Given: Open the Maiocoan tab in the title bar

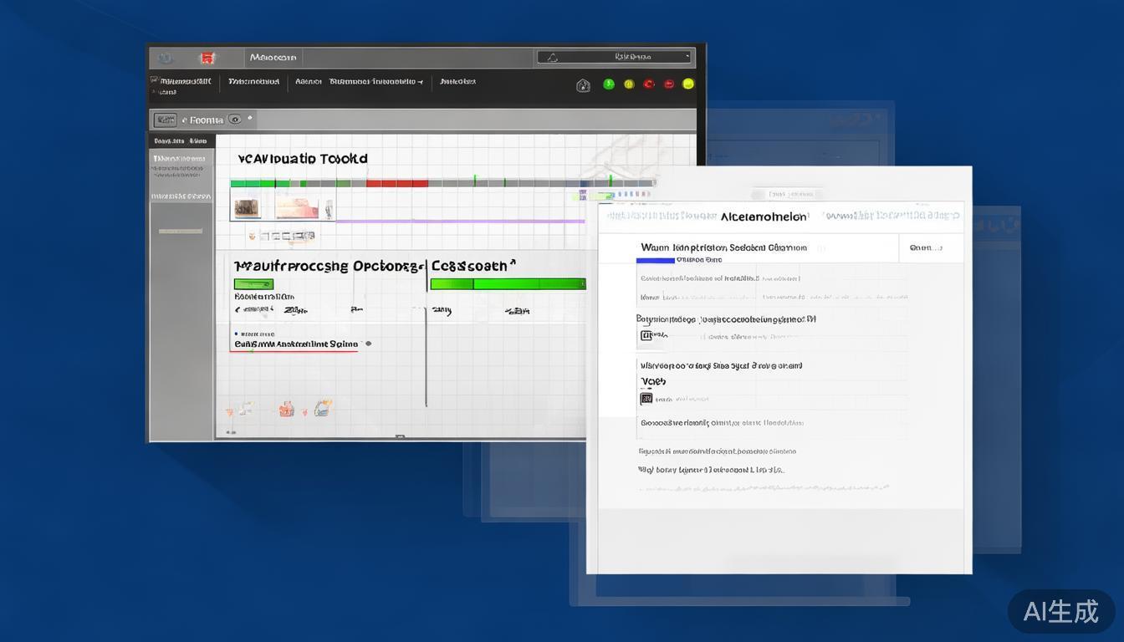Looking at the screenshot, I should (273, 58).
